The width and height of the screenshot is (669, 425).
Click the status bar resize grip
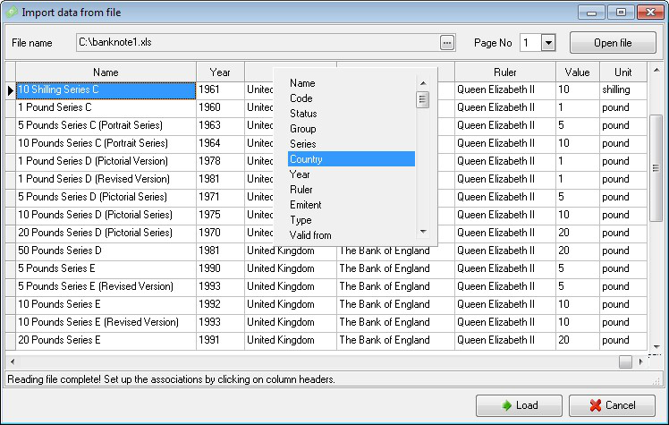(656, 381)
